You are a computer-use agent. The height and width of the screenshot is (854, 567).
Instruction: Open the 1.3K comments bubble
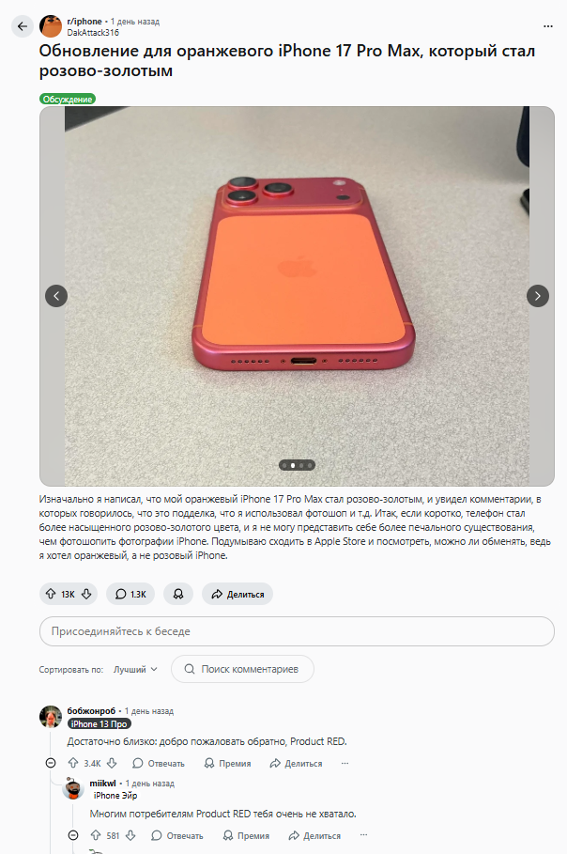(130, 594)
